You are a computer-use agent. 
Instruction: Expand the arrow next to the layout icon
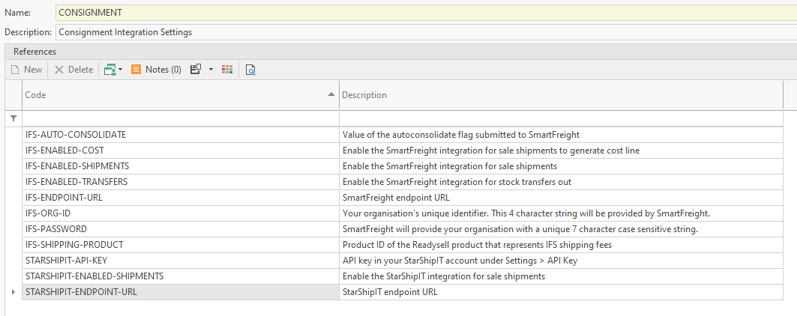tap(211, 70)
